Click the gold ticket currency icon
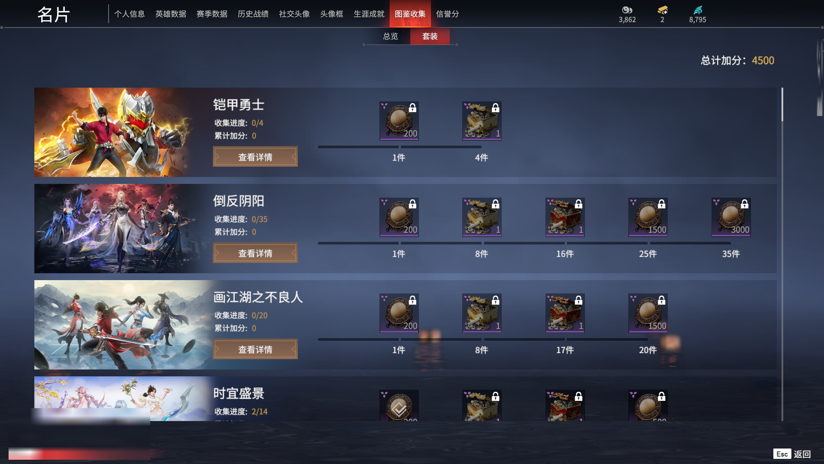This screenshot has height=464, width=824. [x=662, y=10]
